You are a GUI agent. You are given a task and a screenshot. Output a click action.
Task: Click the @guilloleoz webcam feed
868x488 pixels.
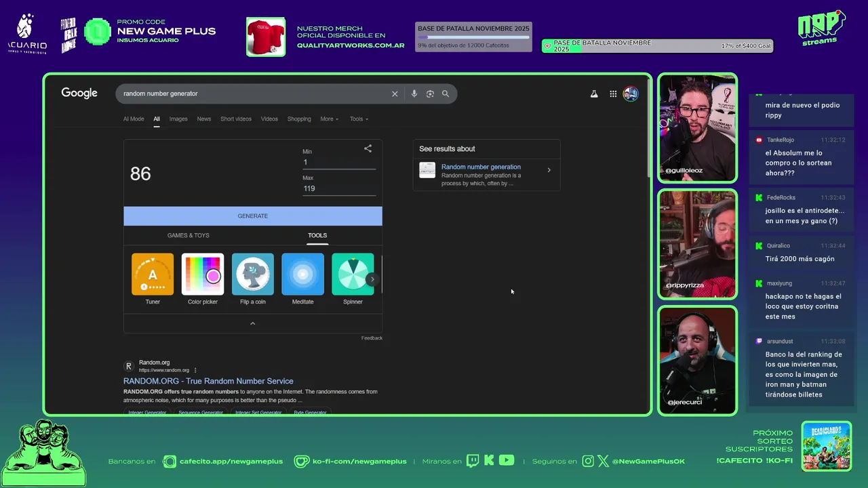(x=697, y=127)
